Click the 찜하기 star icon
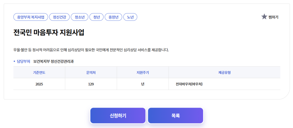 [x=264, y=17]
